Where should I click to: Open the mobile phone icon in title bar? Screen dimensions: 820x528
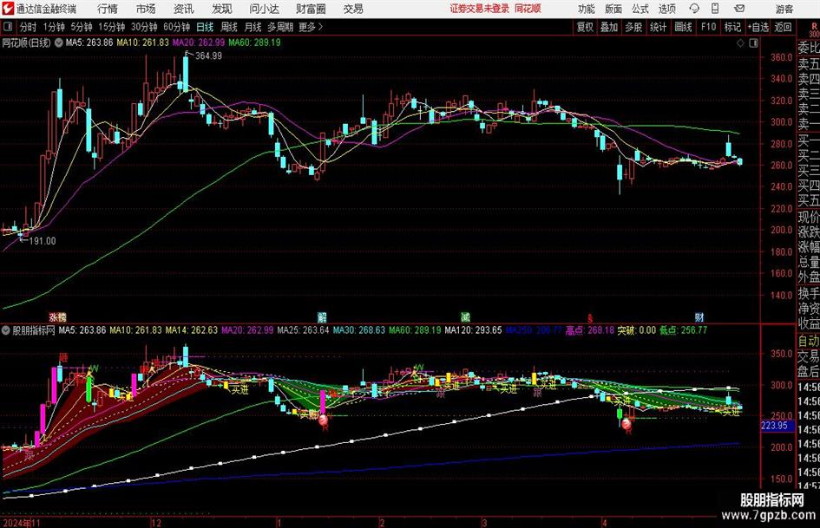pos(715,9)
